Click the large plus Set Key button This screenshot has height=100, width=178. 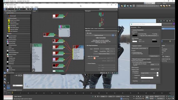tap(147, 97)
